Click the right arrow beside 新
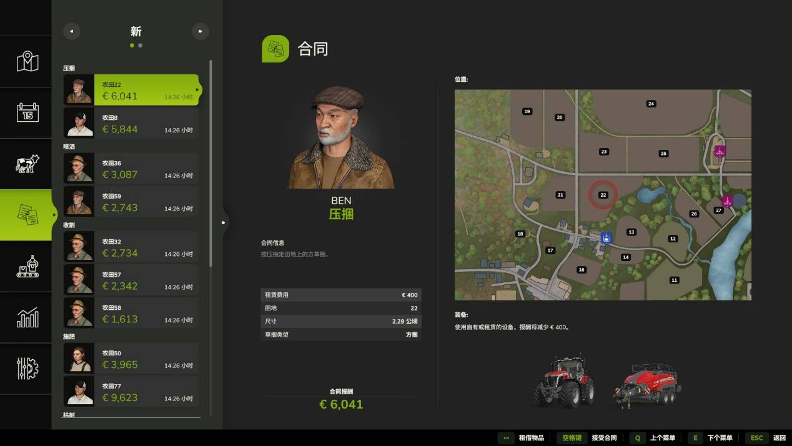 pos(200,31)
